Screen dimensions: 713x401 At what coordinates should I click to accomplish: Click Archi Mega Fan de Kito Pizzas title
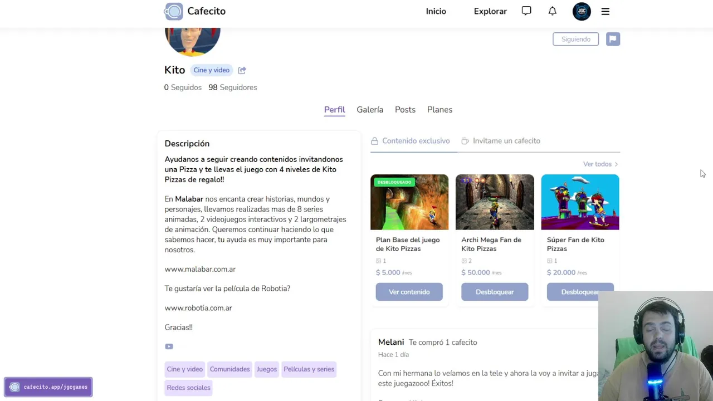tap(491, 244)
